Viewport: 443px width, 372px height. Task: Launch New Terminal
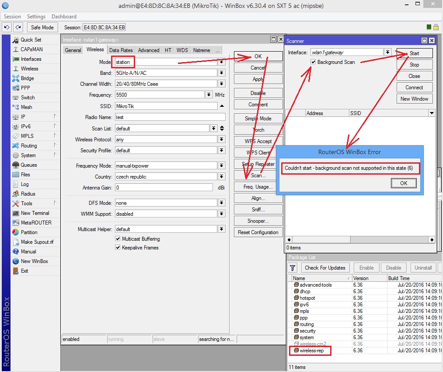(x=35, y=213)
